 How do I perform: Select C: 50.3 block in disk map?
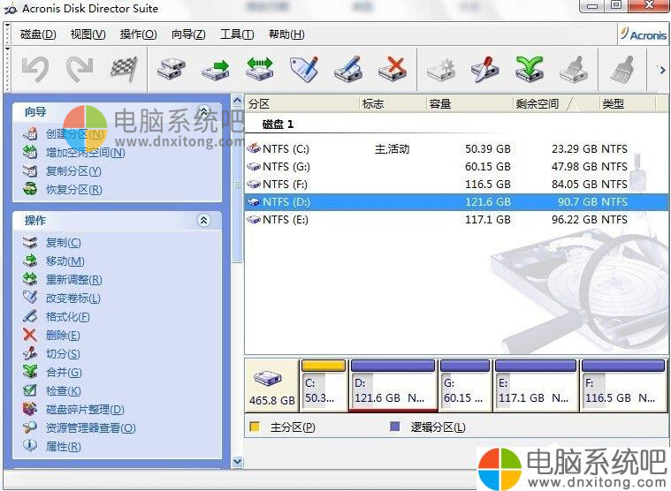pos(324,386)
